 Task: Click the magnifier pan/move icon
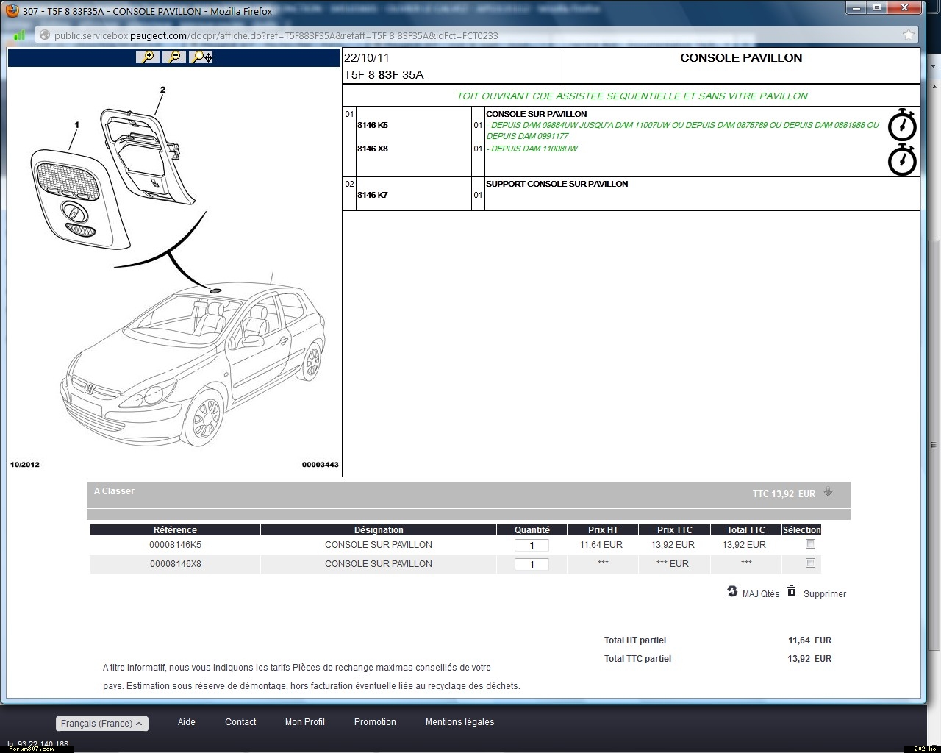tap(201, 57)
